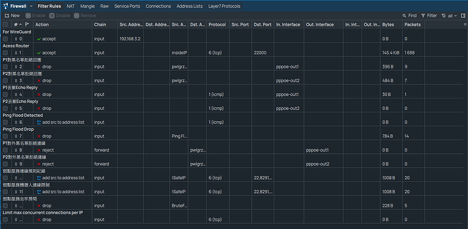The width and height of the screenshot is (468, 229).
Task: Select the 'Ping Flood Detected' comment
Action: (x=23, y=115)
